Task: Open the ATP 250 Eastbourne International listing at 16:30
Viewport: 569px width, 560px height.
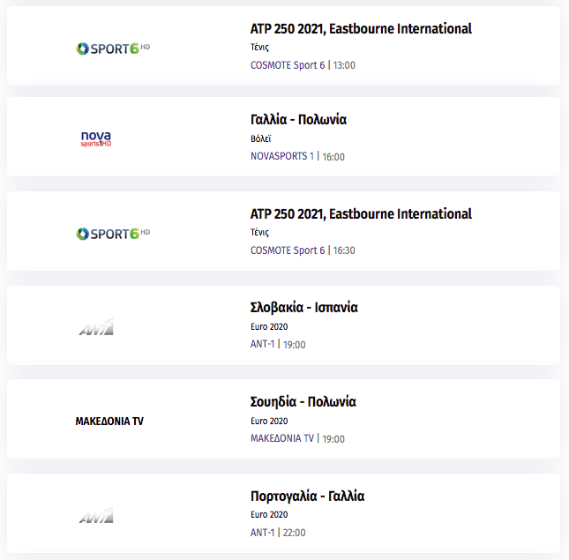Action: pyautogui.click(x=361, y=214)
